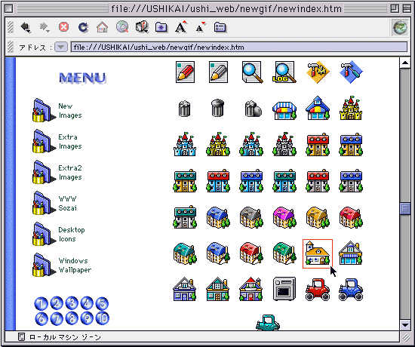Decrease text size with smaller A icon
This screenshot has width=415, height=347.
click(x=201, y=27)
